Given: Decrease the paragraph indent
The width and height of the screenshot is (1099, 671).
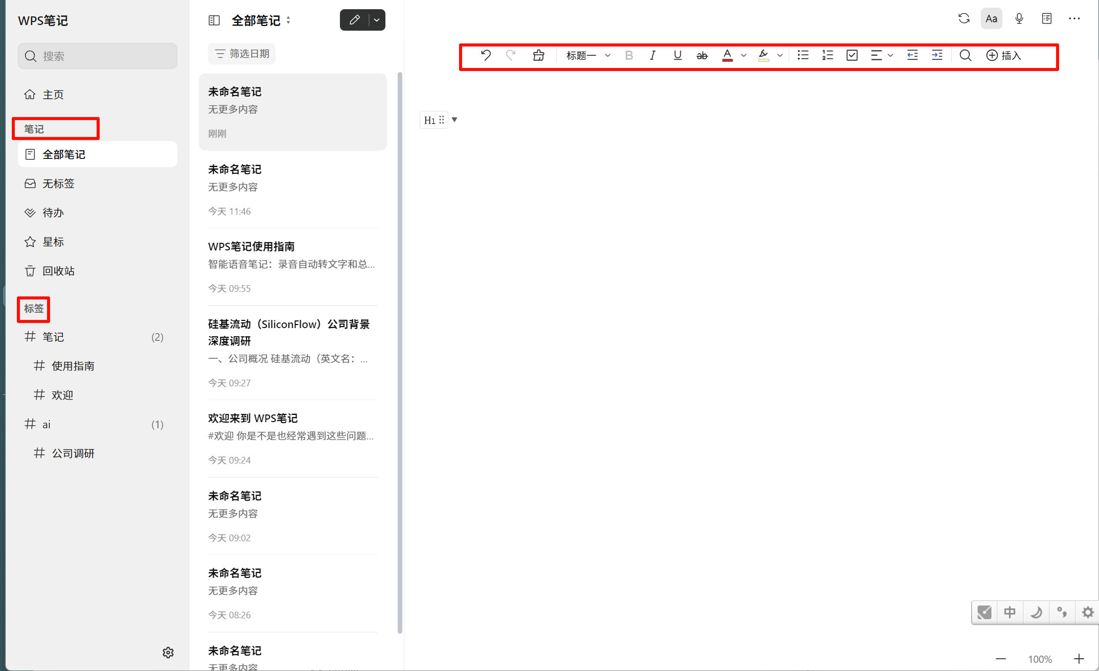Looking at the screenshot, I should pos(912,55).
